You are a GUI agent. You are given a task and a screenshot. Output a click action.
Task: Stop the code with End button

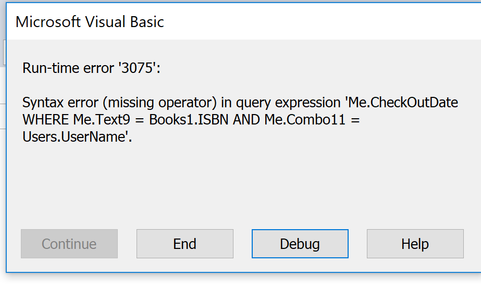[184, 244]
